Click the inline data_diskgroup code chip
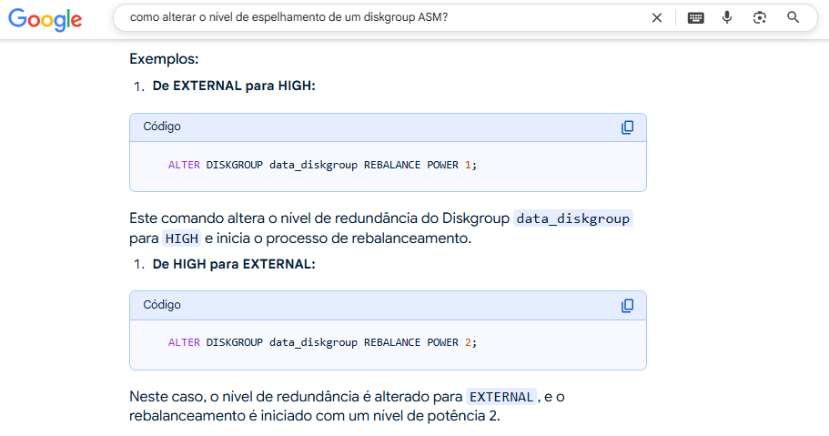Image resolution: width=829 pixels, height=436 pixels. (x=572, y=219)
